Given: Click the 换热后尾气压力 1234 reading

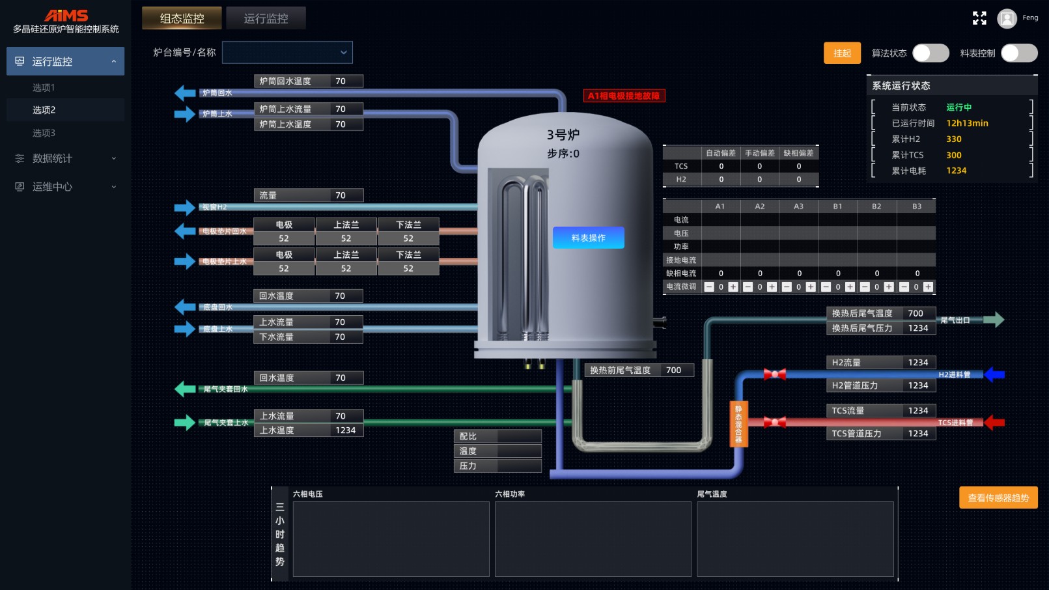Looking at the screenshot, I should [x=881, y=328].
